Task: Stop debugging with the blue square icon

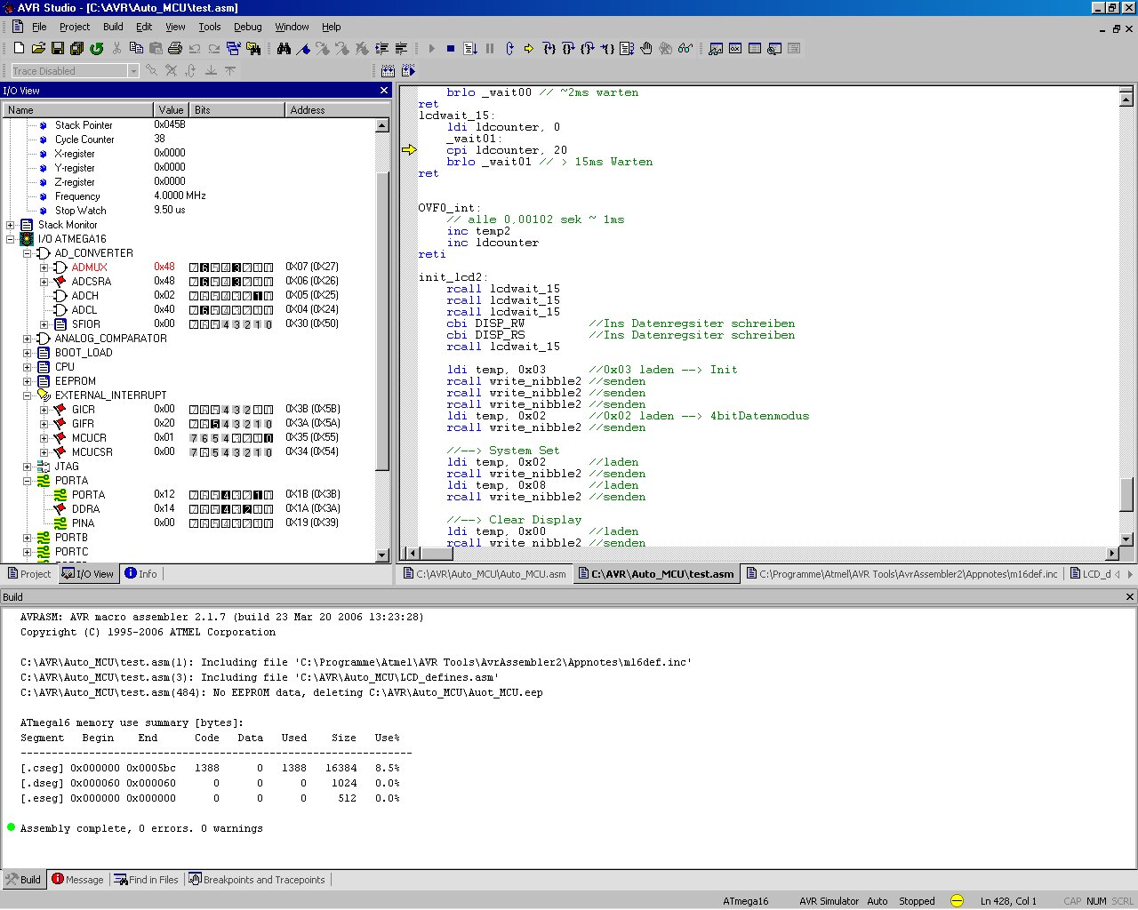Action: coord(451,48)
